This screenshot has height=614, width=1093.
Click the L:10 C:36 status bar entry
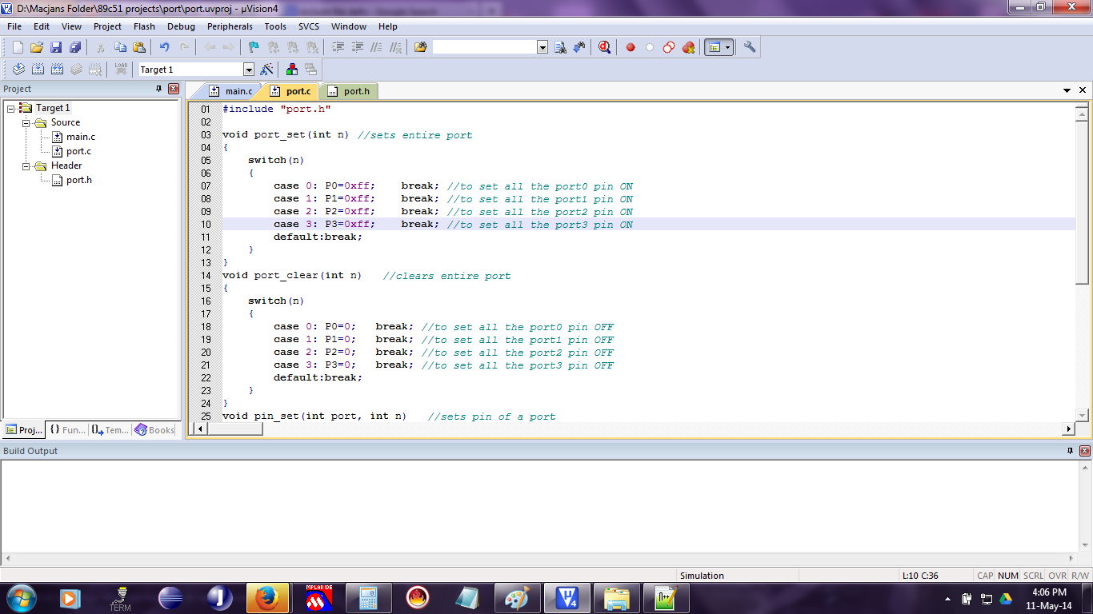pos(920,576)
